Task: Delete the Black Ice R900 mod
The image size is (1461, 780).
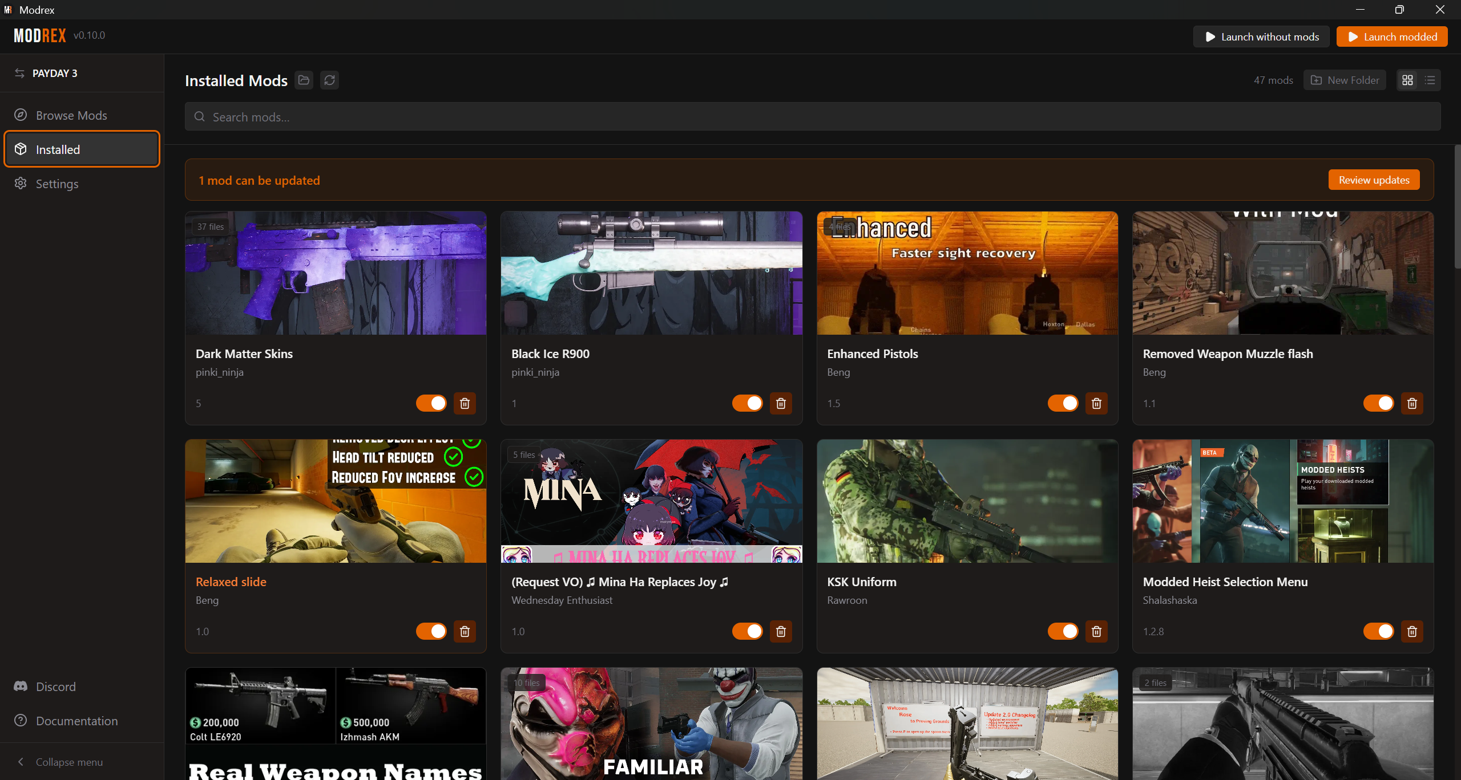Action: (x=781, y=403)
